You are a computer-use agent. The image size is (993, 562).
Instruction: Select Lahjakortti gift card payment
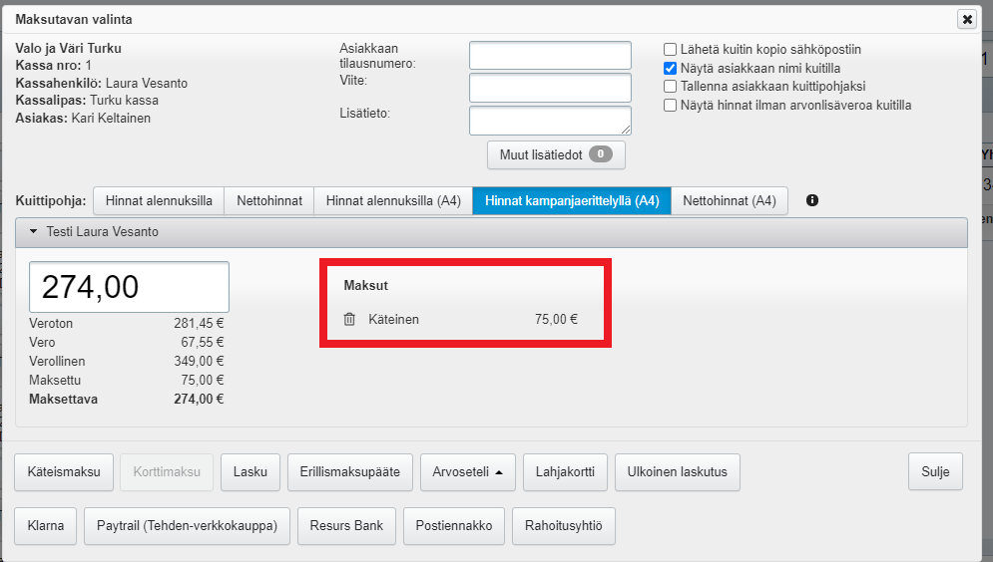[x=565, y=472]
